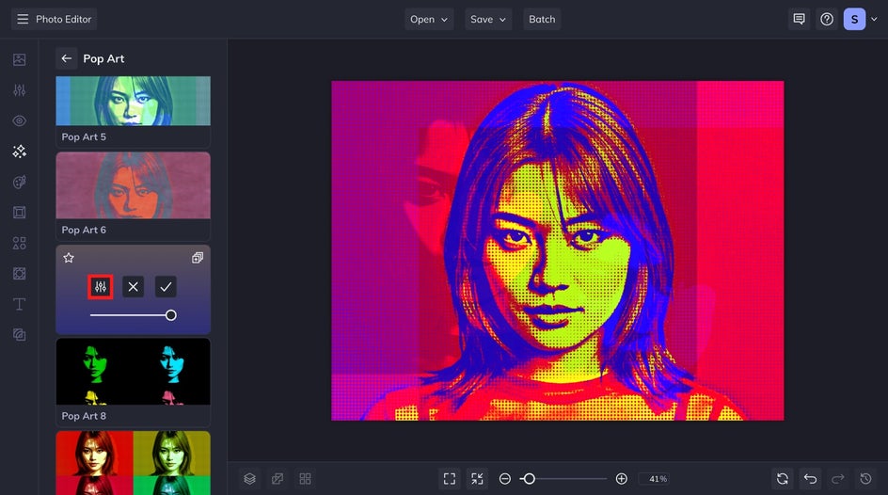Click the Pop Art 6 label text
The width and height of the screenshot is (888, 495).
pyautogui.click(x=84, y=230)
